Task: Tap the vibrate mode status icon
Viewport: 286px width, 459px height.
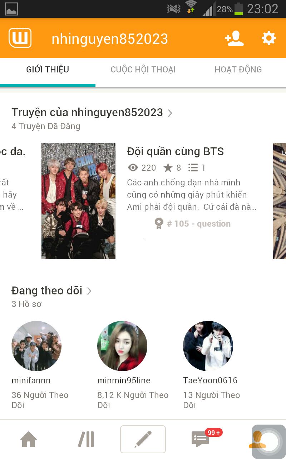Action: pos(174,9)
